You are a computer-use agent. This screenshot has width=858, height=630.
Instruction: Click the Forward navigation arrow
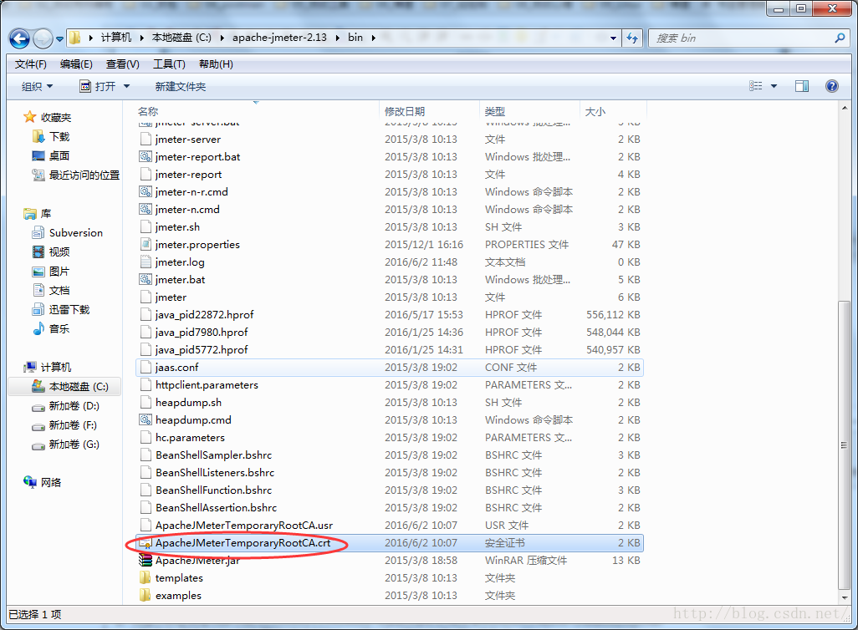(43, 38)
